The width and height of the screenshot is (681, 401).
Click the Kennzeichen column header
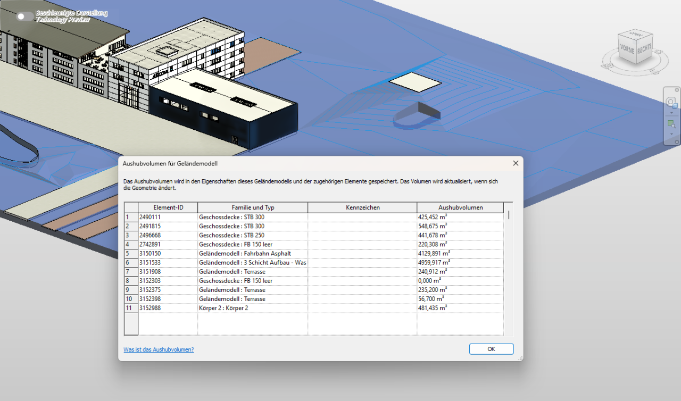362,207
